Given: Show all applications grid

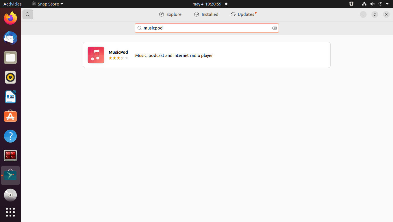Looking at the screenshot, I should pos(10,212).
